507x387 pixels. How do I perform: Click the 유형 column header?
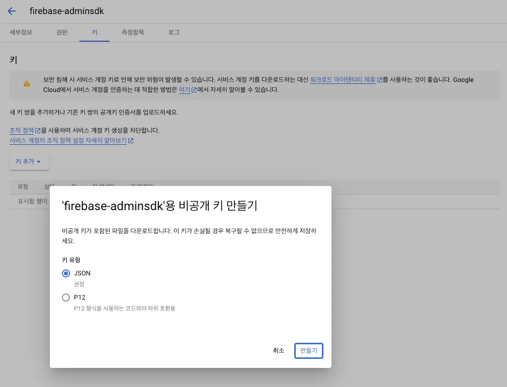point(23,186)
